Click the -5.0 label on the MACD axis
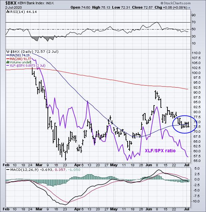The width and height of the screenshot is (206, 212). click(x=196, y=190)
